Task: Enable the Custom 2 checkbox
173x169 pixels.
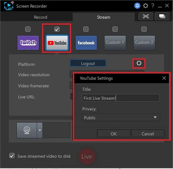Action: tap(144, 29)
